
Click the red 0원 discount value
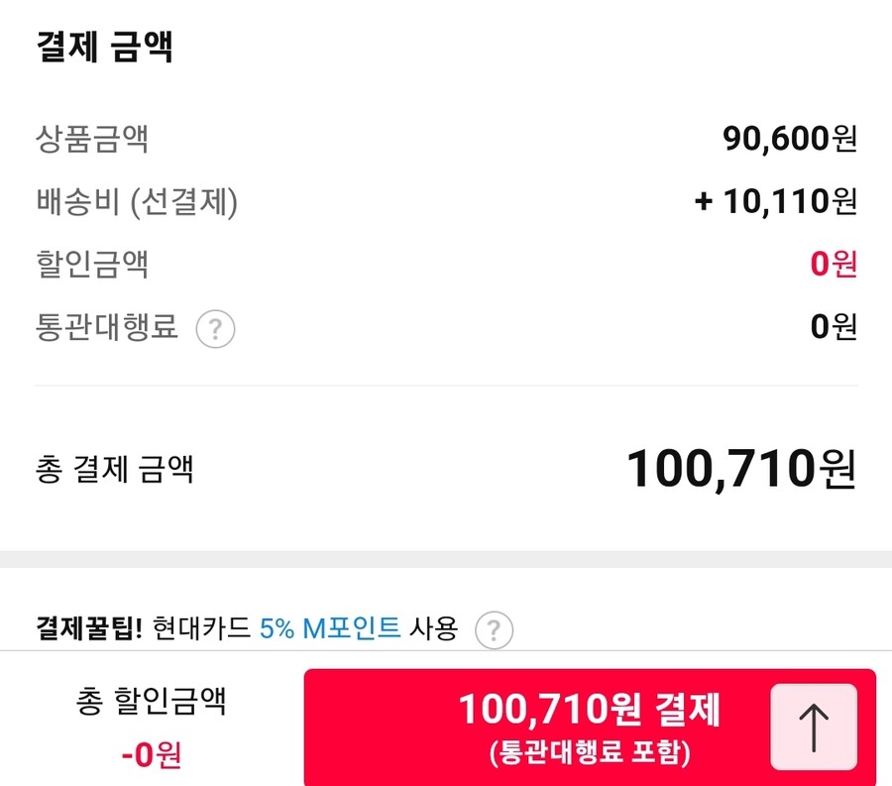833,265
